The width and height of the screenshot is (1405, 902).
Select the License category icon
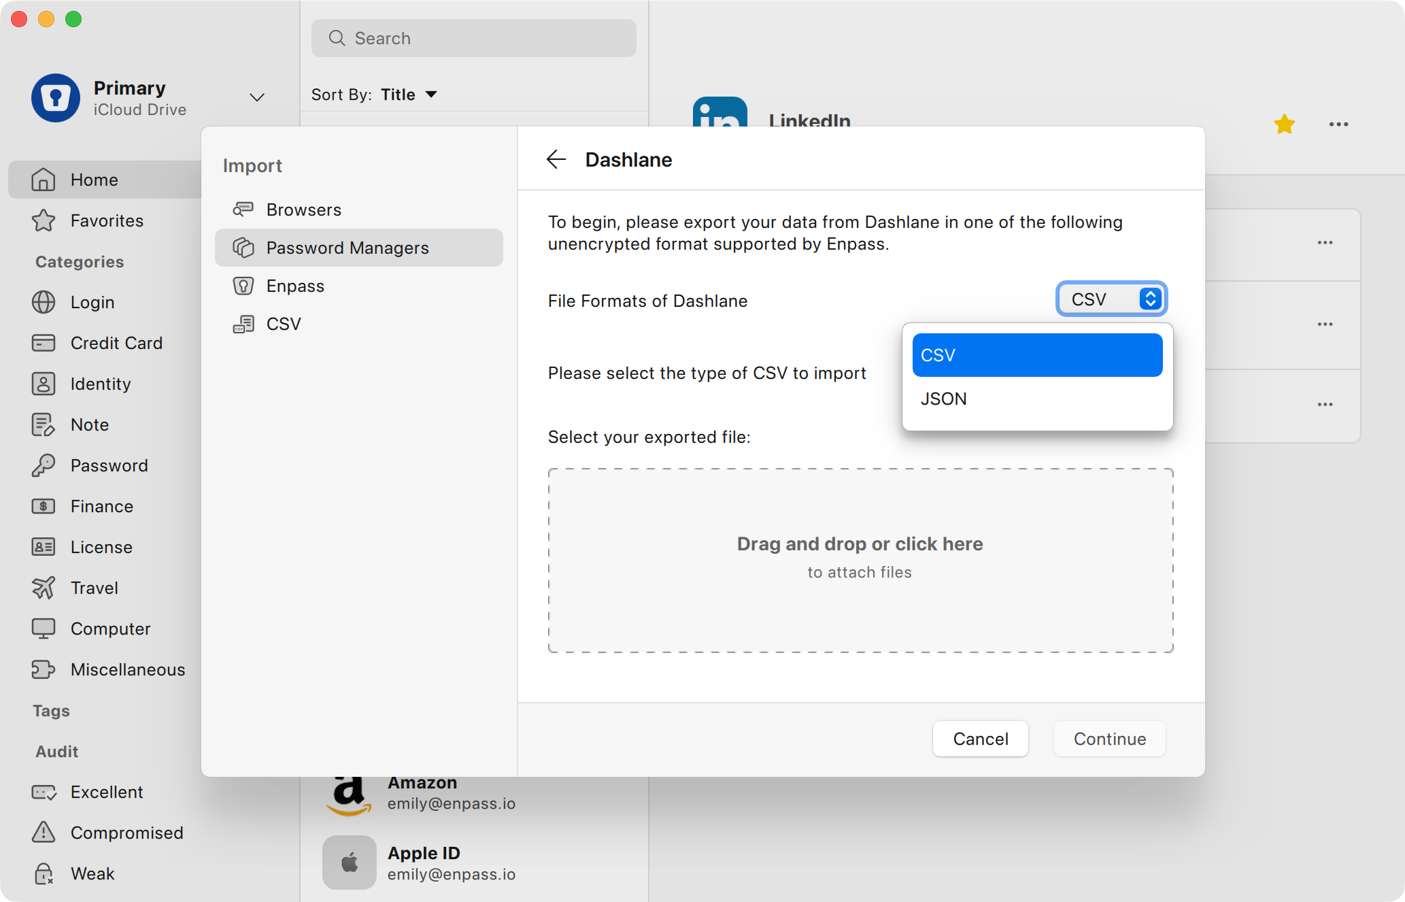coord(44,547)
